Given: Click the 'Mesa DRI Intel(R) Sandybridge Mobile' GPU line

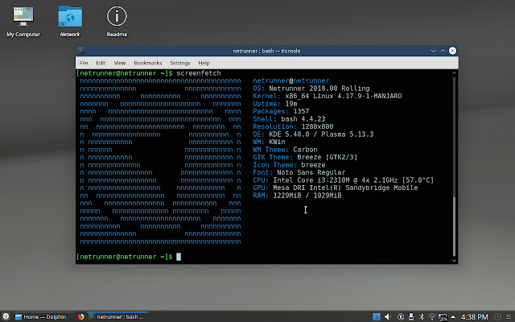Looking at the screenshot, I should [x=336, y=188].
